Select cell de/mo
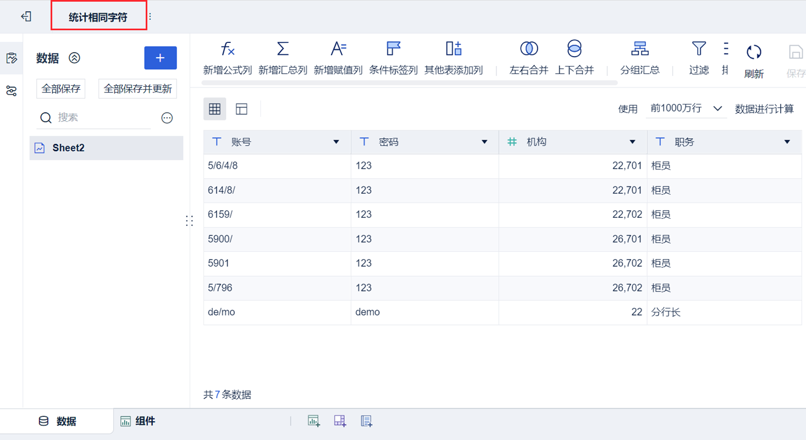The image size is (806, 440). point(277,312)
